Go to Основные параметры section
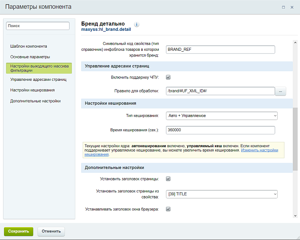The width and height of the screenshot is (300, 240). tap(30, 57)
